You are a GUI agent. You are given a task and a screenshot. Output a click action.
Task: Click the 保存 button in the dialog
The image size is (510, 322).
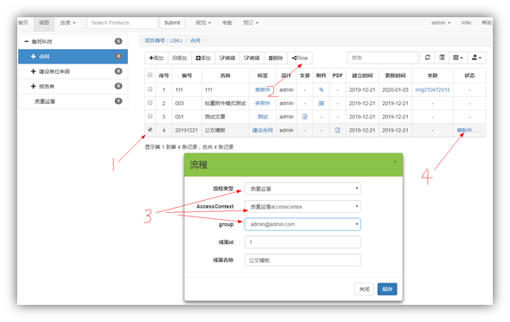(x=387, y=289)
